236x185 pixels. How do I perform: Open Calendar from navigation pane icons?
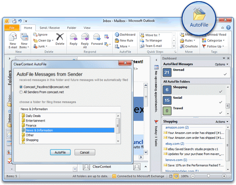(x=9, y=143)
